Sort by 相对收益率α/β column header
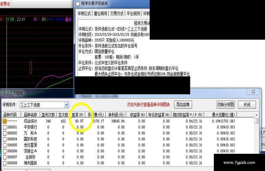265x171 pixels. (x=188, y=115)
